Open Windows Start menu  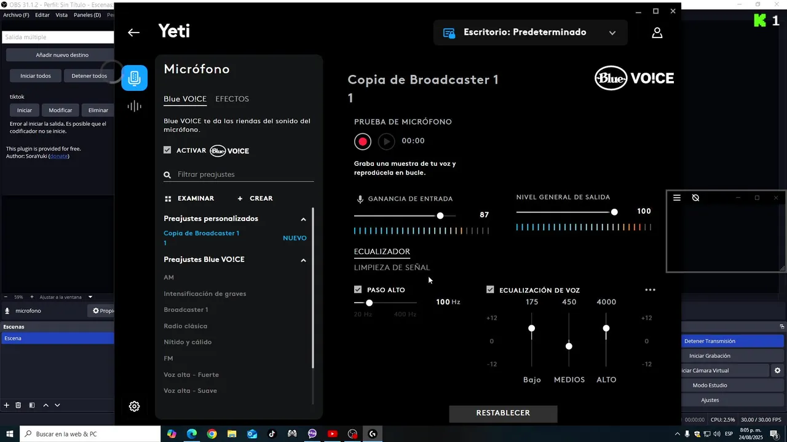pos(10,434)
